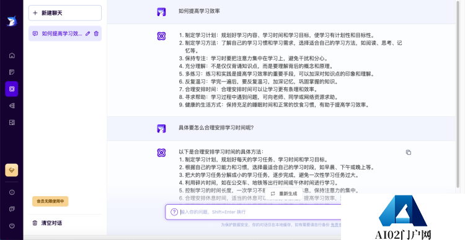Open the image tool sidebar icon
Viewport: 465px width, 240px height.
[x=12, y=122]
